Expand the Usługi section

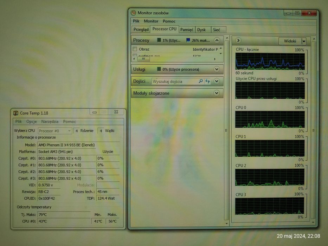(217, 69)
